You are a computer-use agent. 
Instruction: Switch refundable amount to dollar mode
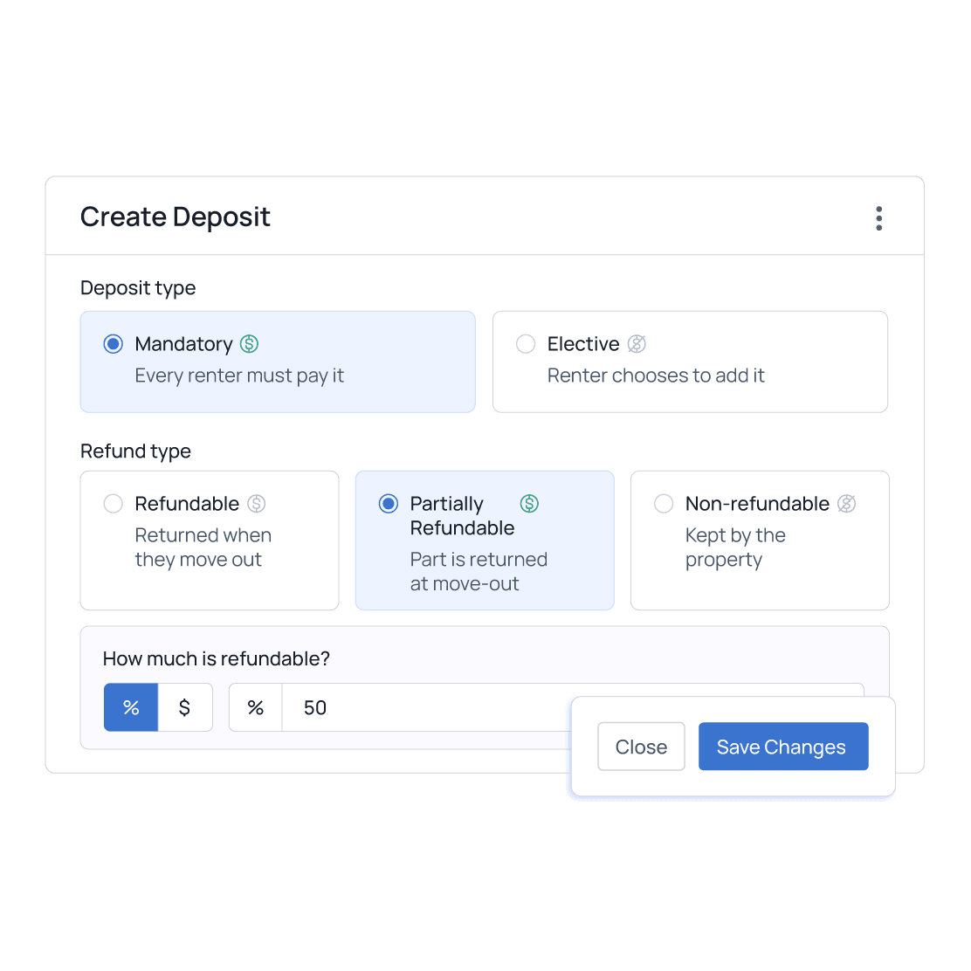[184, 707]
